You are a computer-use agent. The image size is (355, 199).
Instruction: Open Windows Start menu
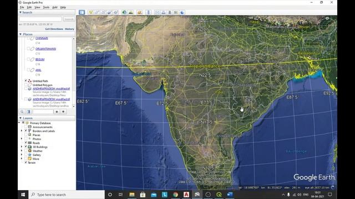[23, 195]
